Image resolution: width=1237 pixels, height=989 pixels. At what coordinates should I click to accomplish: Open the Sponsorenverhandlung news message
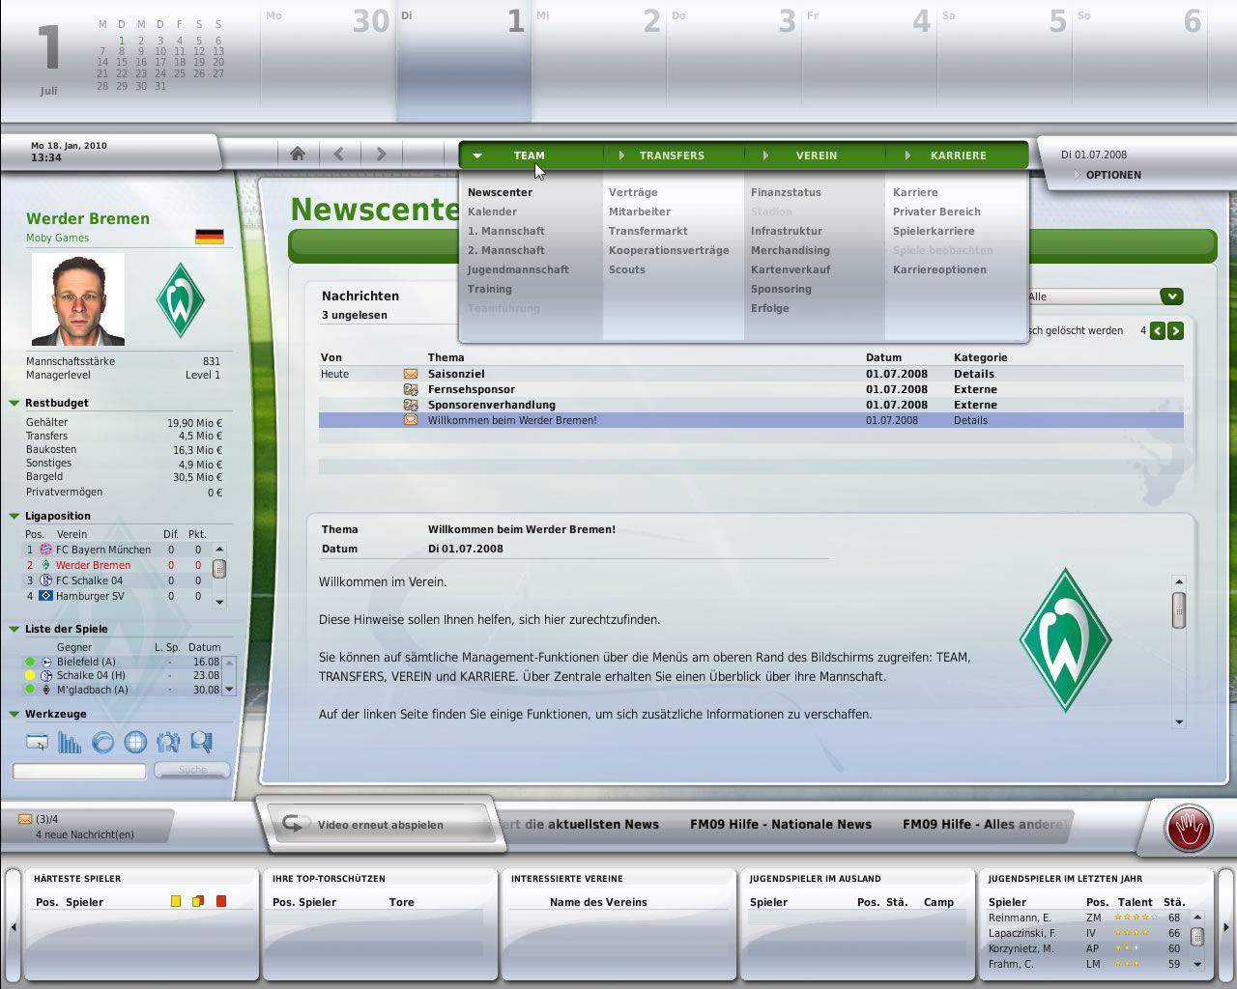751,405
